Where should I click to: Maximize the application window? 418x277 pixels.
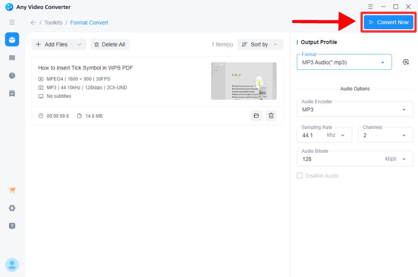tap(395, 7)
